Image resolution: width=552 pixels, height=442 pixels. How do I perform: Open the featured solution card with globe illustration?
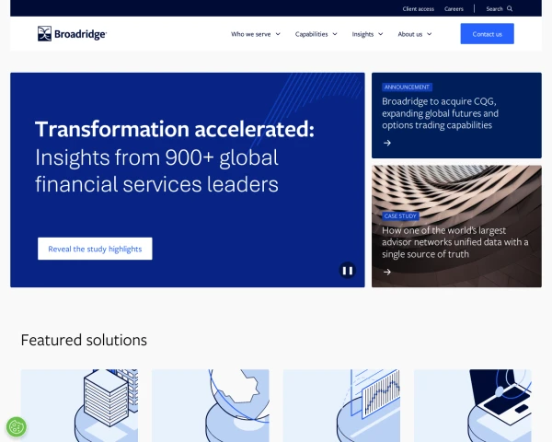(x=211, y=405)
